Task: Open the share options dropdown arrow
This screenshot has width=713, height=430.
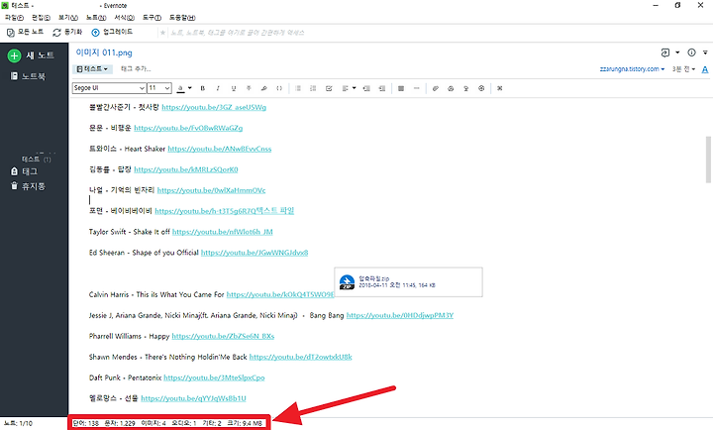Action: click(x=677, y=53)
